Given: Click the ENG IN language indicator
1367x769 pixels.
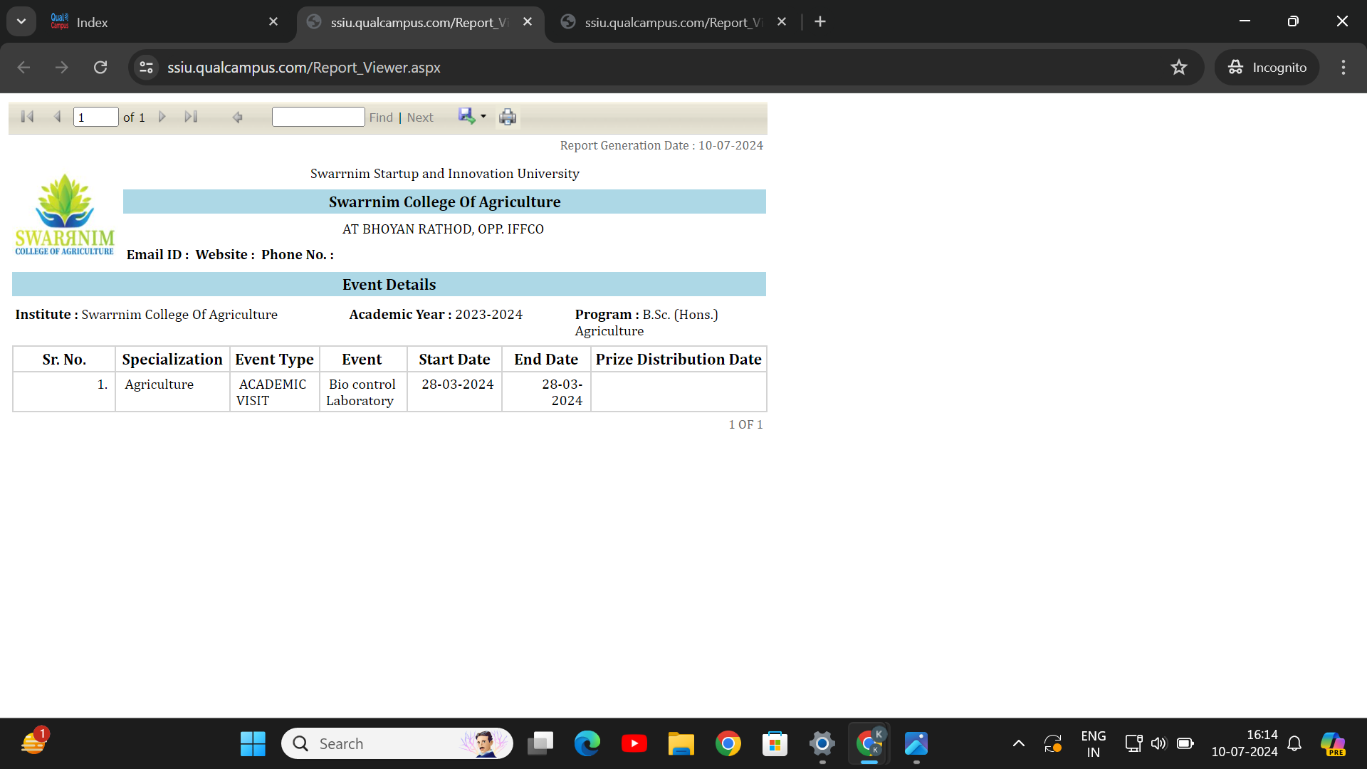Looking at the screenshot, I should pyautogui.click(x=1094, y=743).
